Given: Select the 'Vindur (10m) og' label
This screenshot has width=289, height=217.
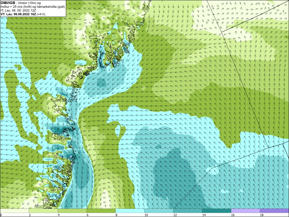Looking at the screenshot, I should click(29, 3).
